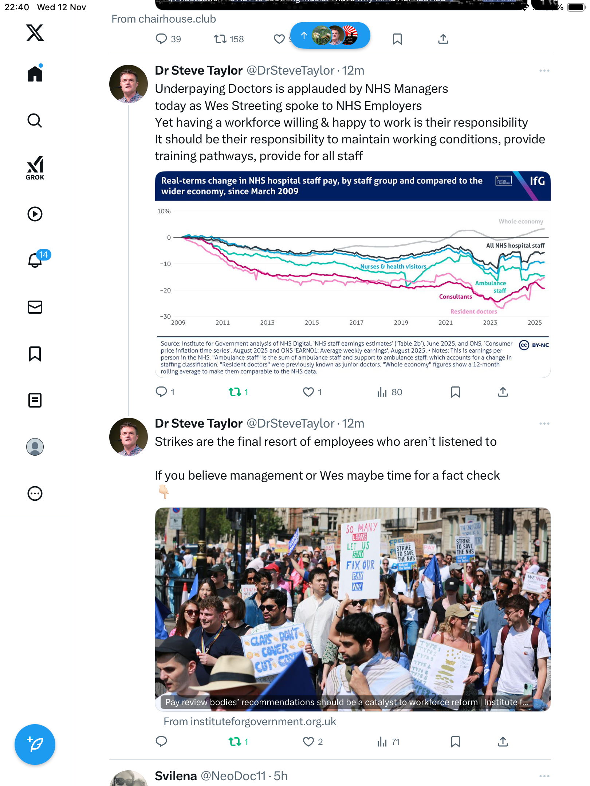The width and height of the screenshot is (590, 786).
Task: Expand the More menu in sidebar
Action: [35, 493]
